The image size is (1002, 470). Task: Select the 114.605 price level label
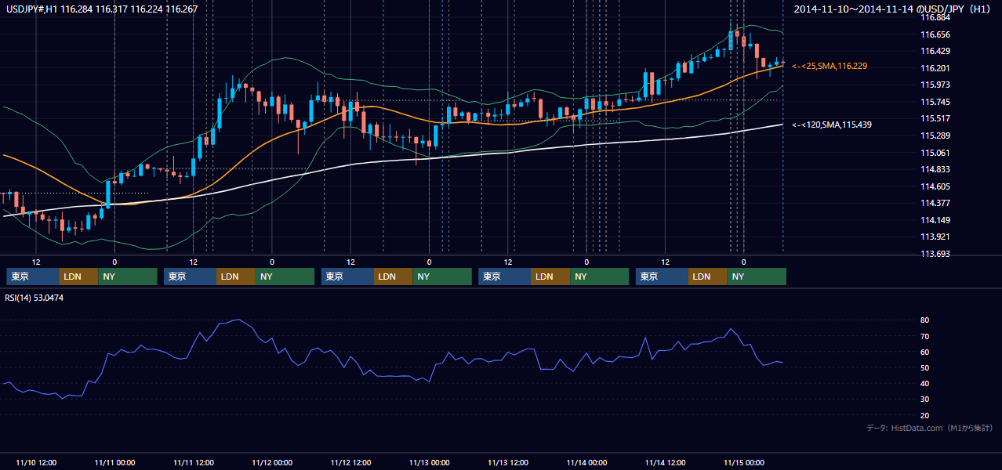(935, 186)
